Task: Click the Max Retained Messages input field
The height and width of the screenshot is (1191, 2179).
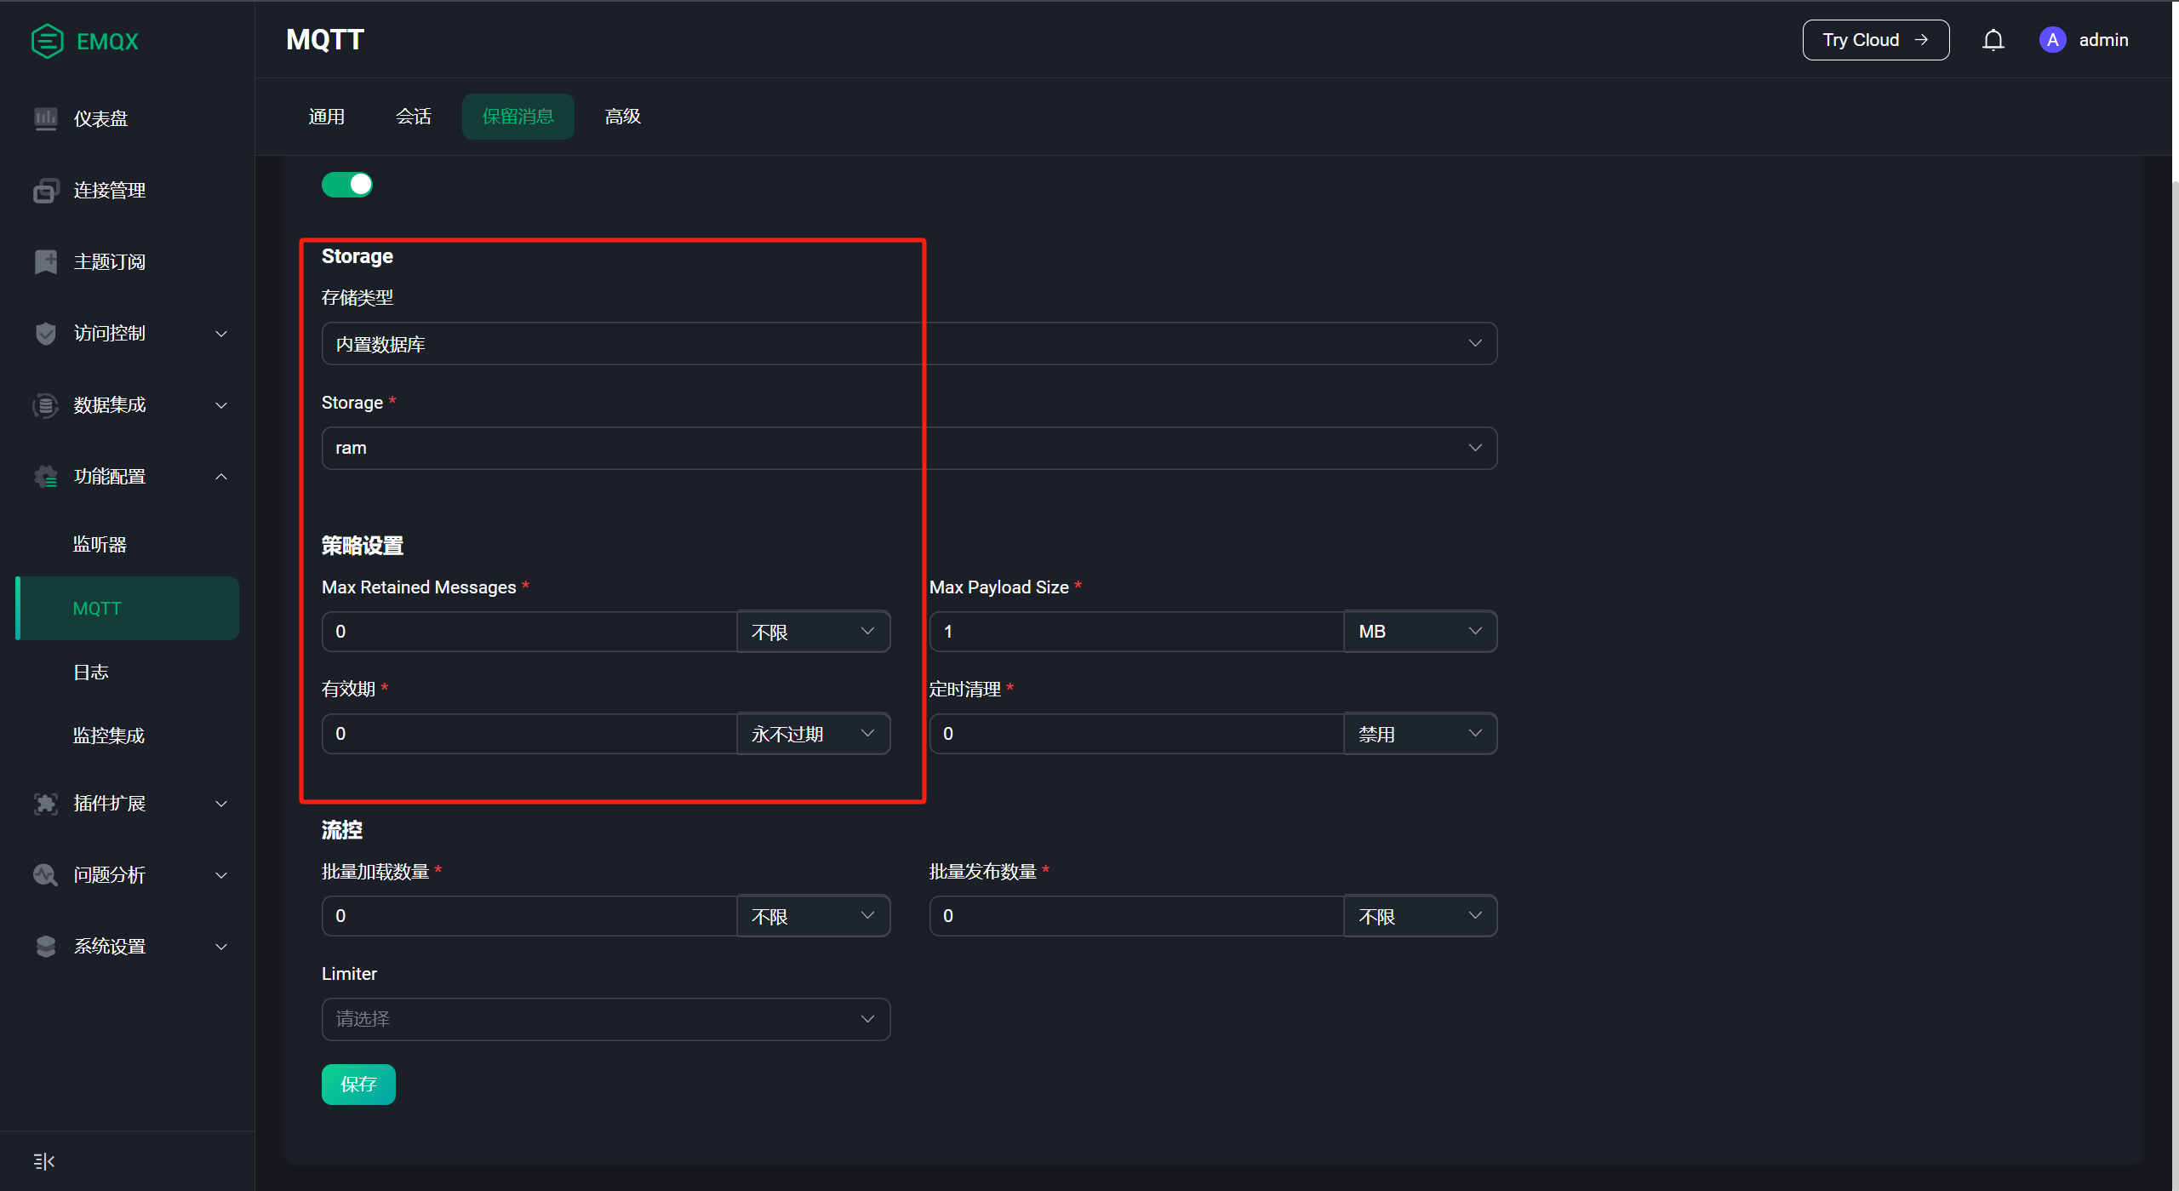Action: (x=528, y=632)
